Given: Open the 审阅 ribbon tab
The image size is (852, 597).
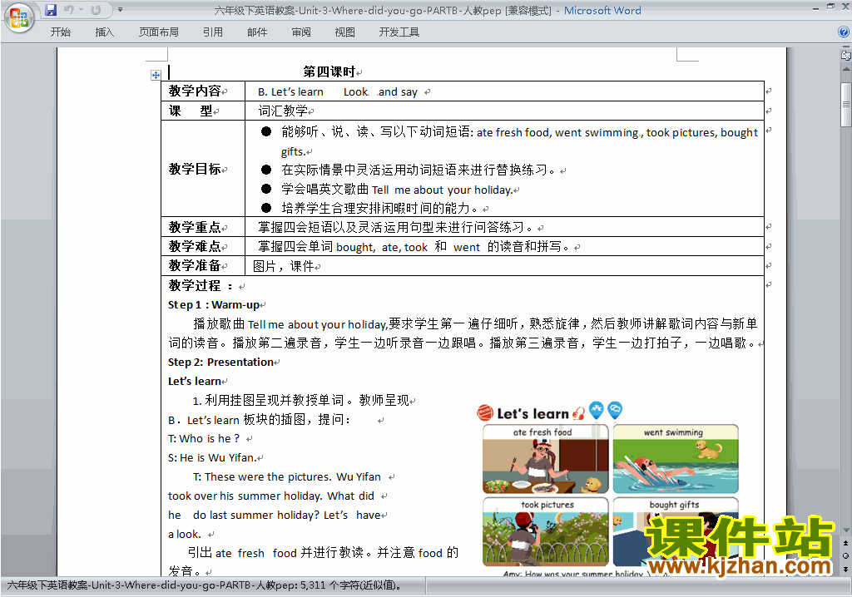Looking at the screenshot, I should pyautogui.click(x=301, y=32).
